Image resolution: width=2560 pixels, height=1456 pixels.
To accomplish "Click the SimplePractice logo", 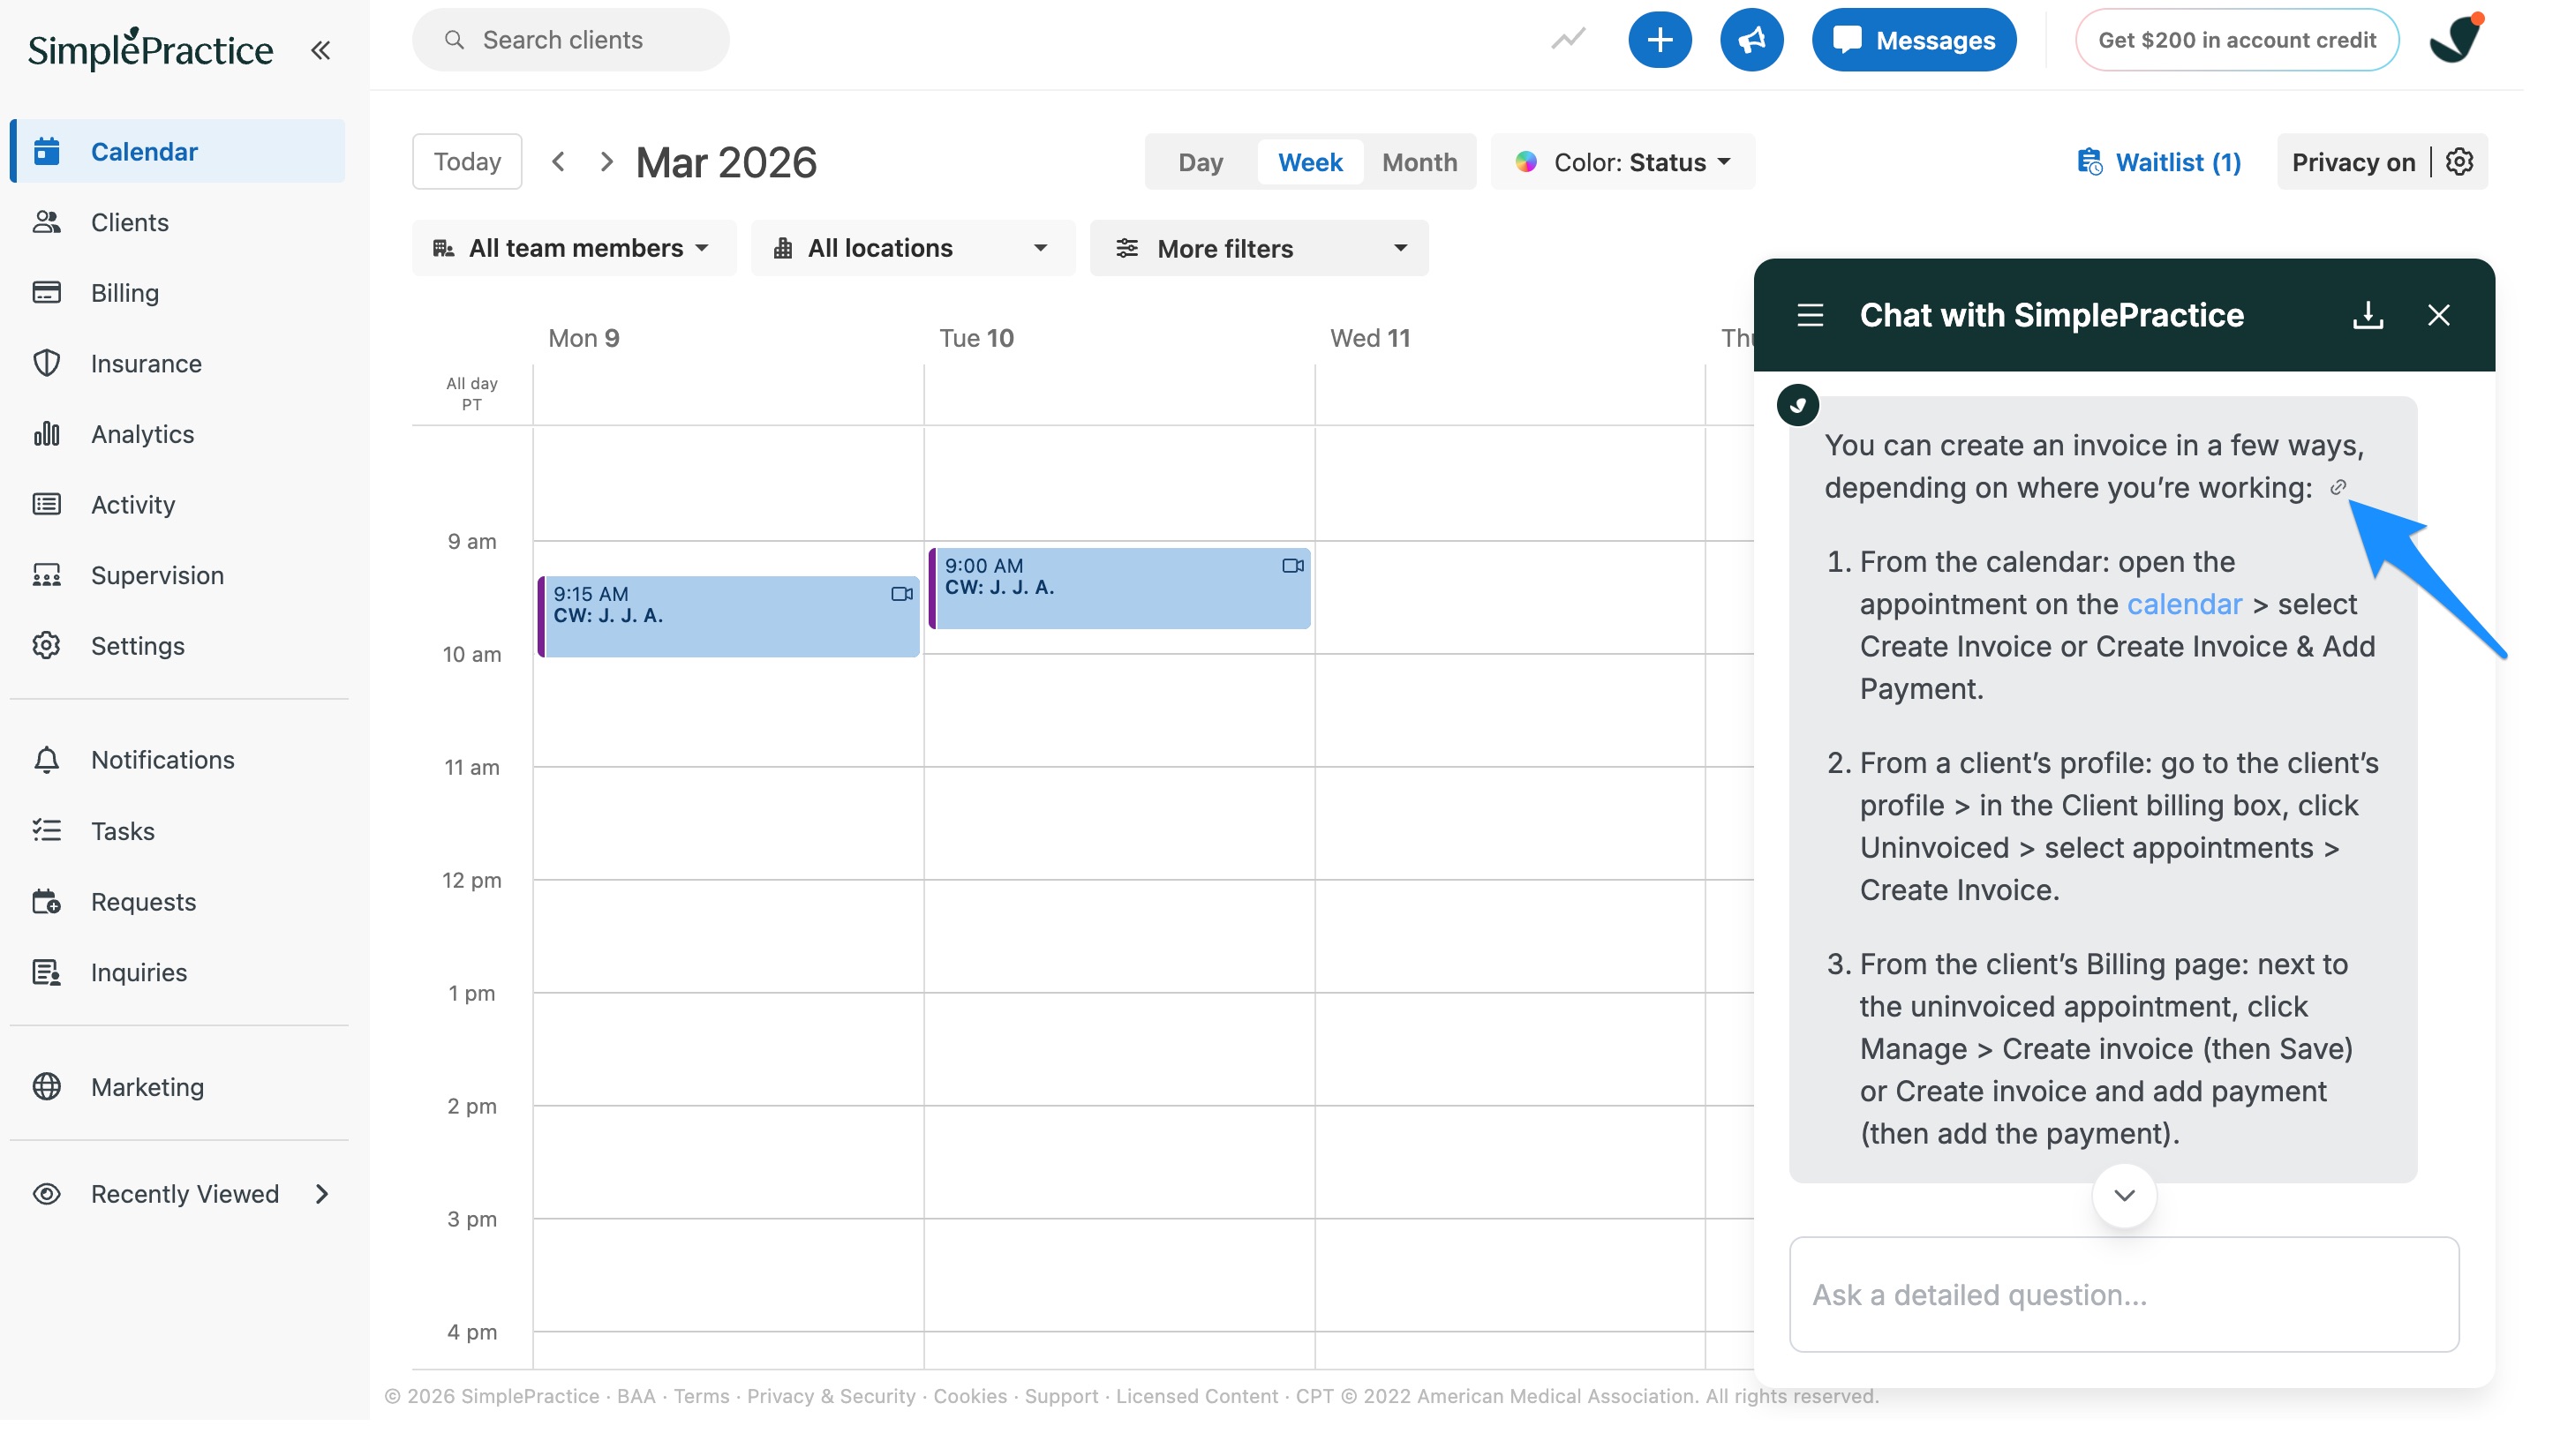I will [150, 49].
